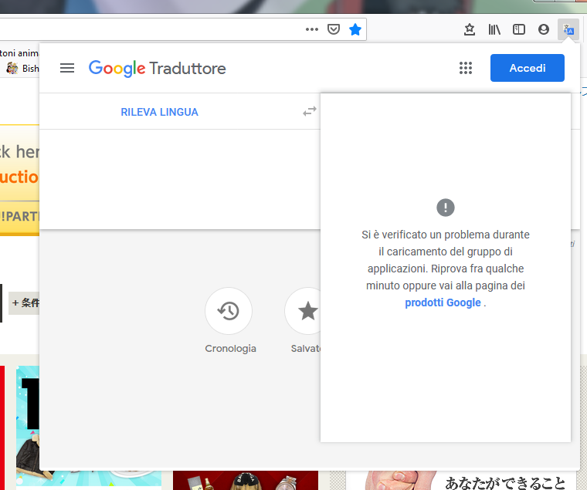Image resolution: width=587 pixels, height=490 pixels.
Task: Click the + 条件 button on page
Action: [24, 302]
